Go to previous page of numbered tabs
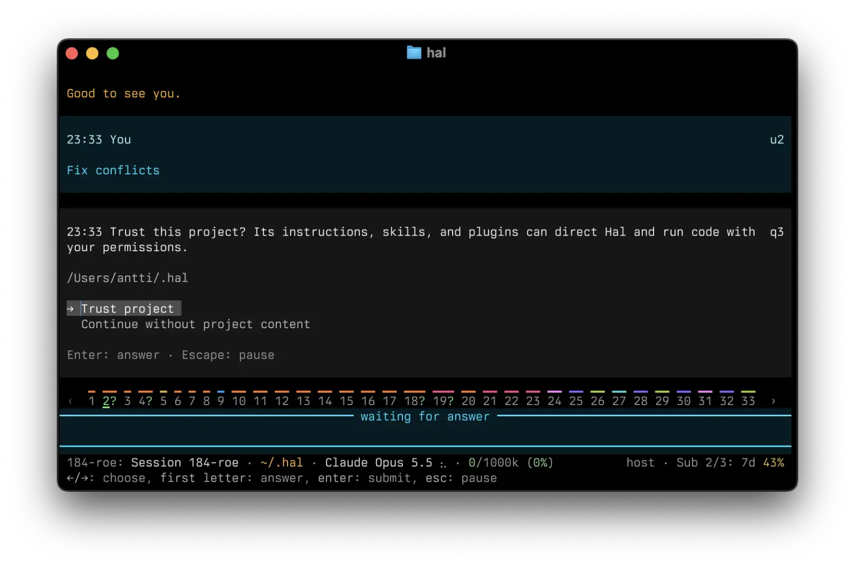This screenshot has width=855, height=567. (x=71, y=401)
